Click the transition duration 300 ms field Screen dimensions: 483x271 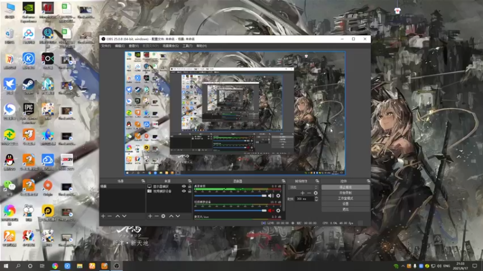tap(305, 199)
